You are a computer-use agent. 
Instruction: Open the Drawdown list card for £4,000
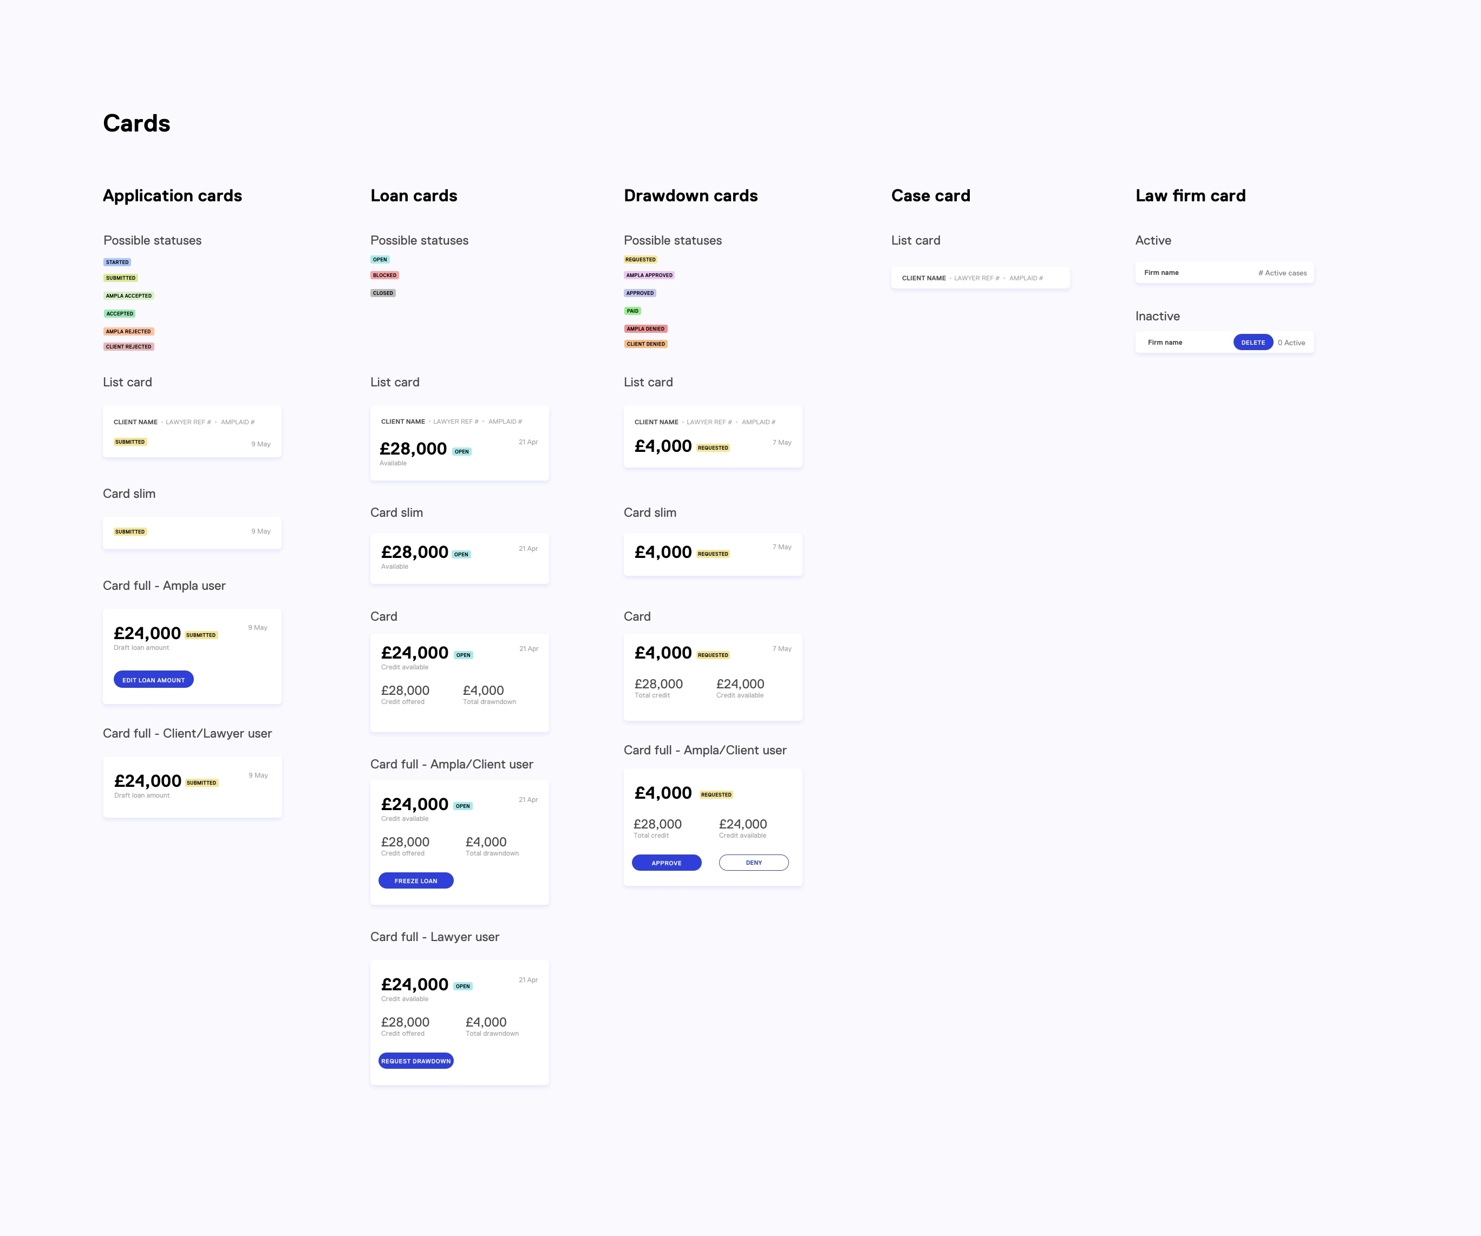click(x=712, y=436)
